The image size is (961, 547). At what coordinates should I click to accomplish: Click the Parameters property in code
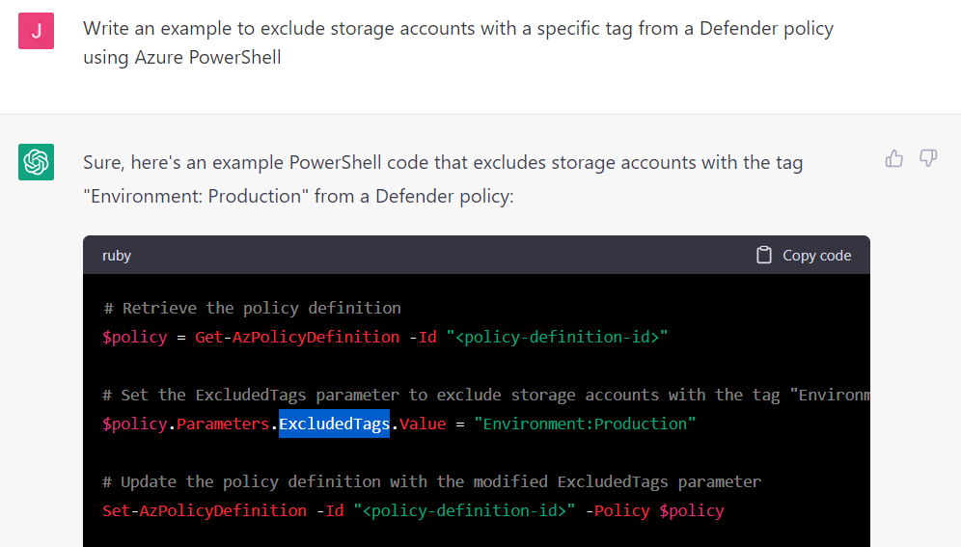point(223,424)
